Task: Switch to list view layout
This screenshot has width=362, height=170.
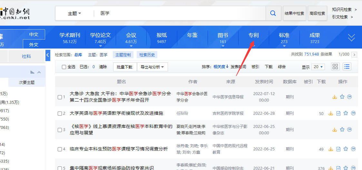Action: pyautogui.click(x=347, y=67)
